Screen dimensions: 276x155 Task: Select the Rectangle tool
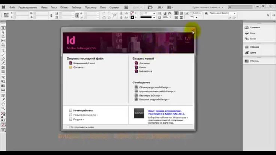click(x=3, y=72)
